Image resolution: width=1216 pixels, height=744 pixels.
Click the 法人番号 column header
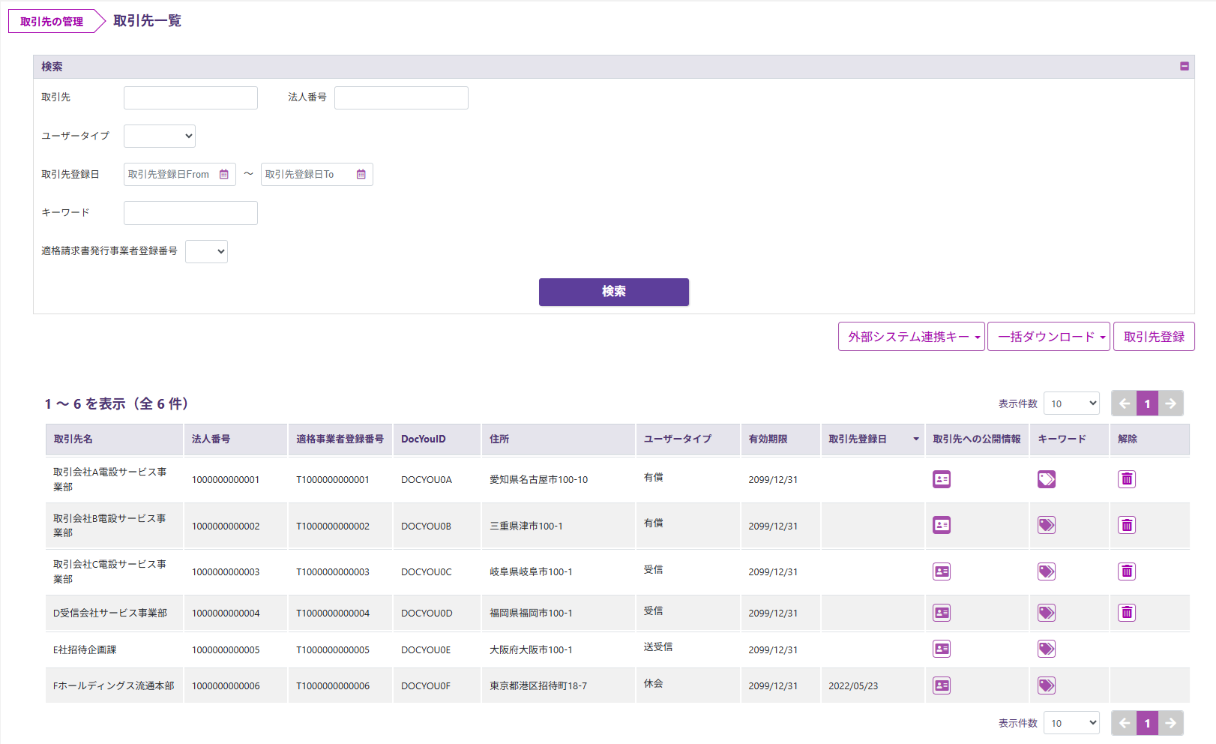(235, 439)
